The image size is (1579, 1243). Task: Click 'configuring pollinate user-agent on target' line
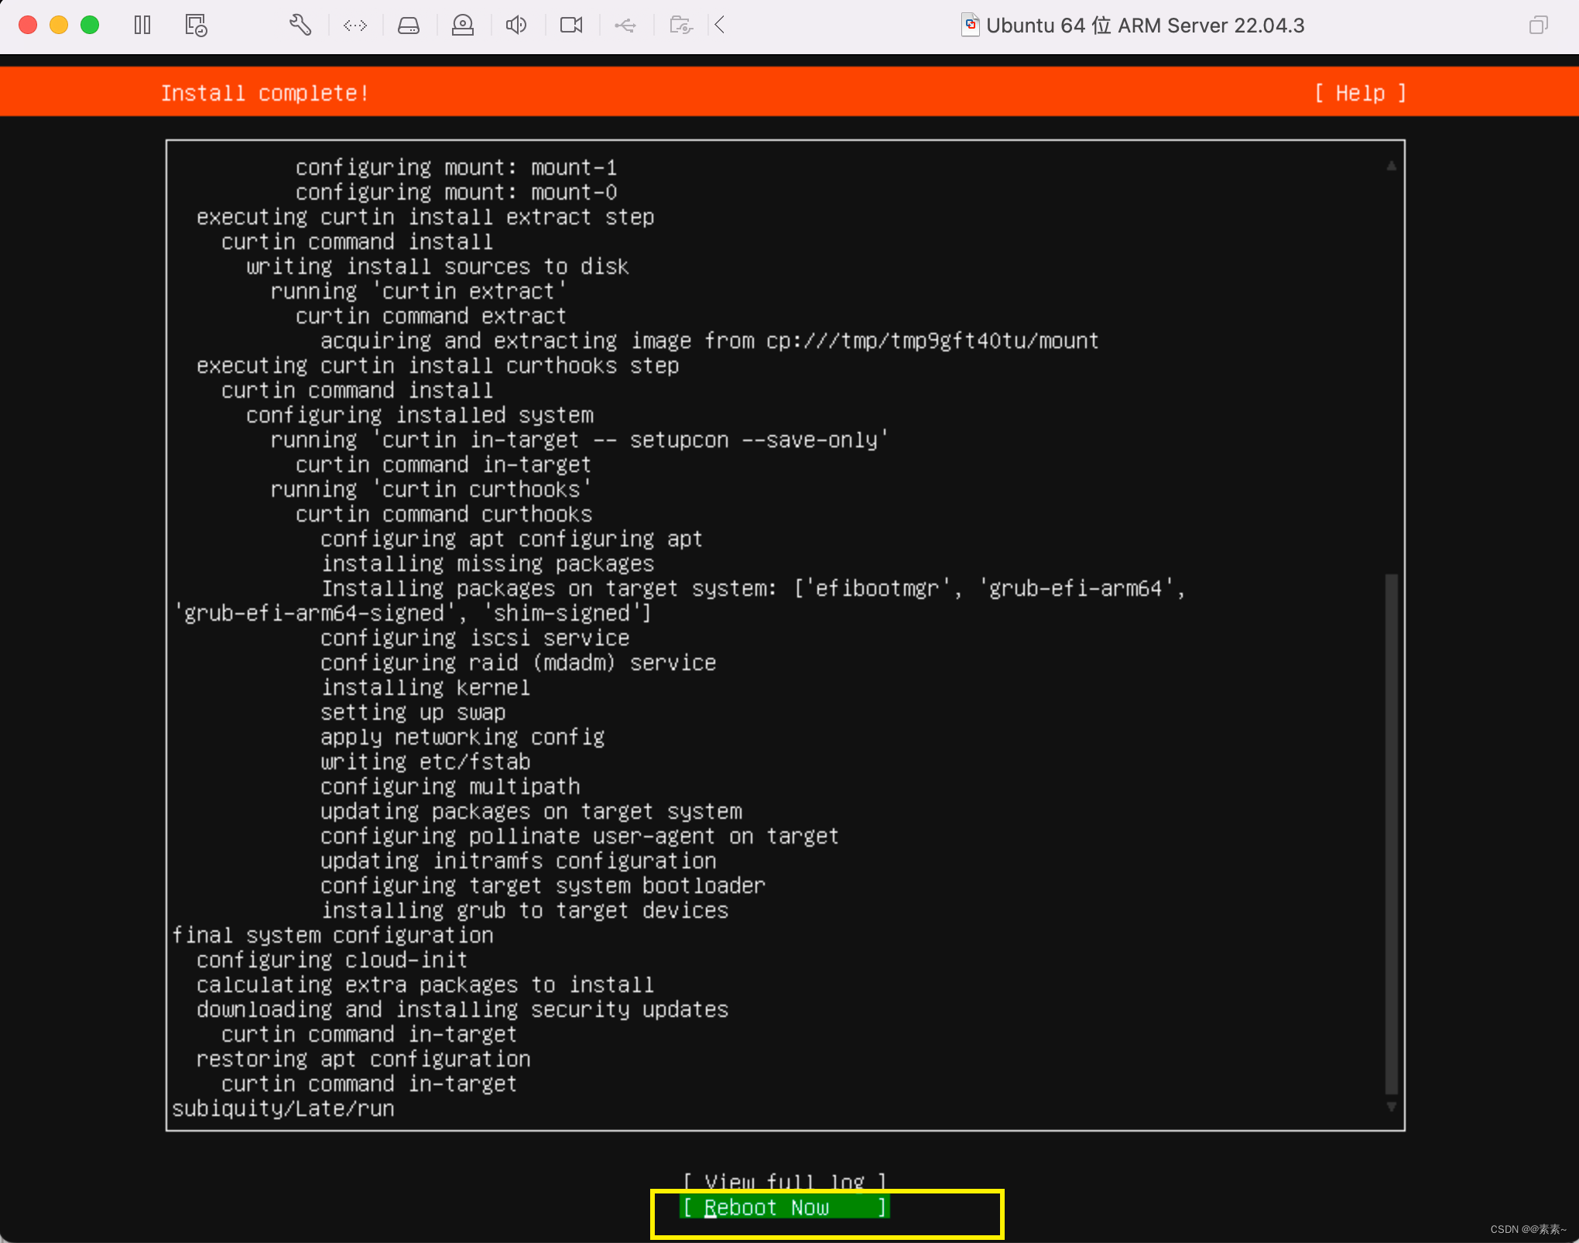click(x=580, y=836)
